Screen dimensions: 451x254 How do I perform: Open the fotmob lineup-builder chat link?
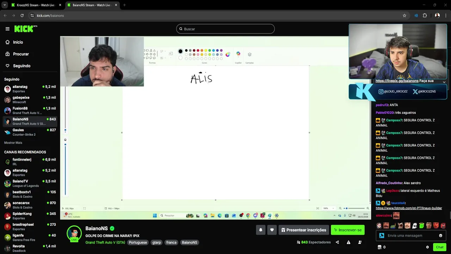[409, 208]
